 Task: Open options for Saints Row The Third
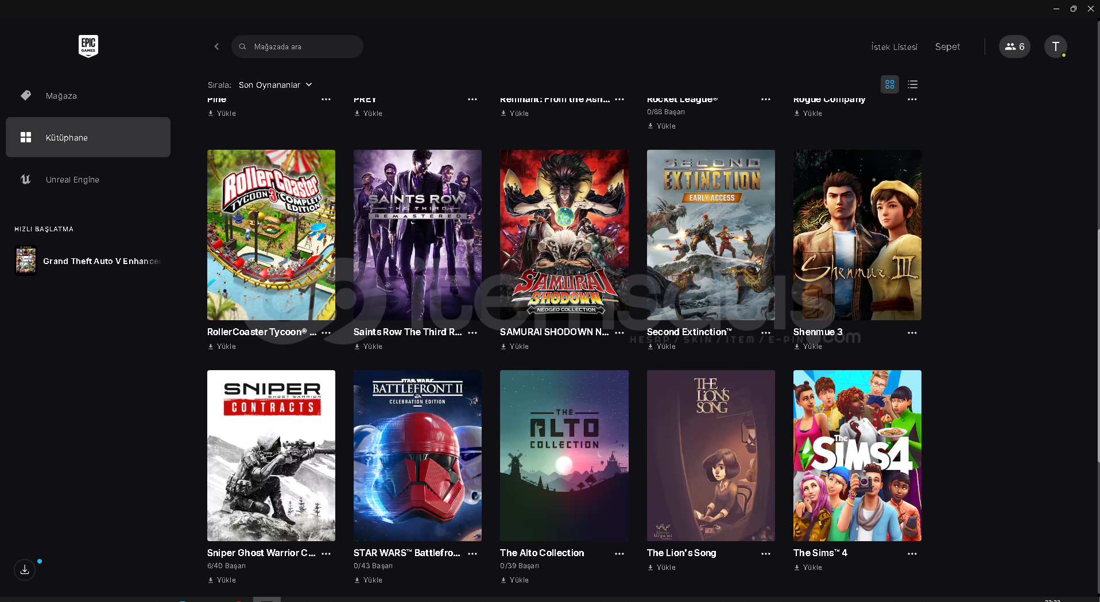point(472,333)
